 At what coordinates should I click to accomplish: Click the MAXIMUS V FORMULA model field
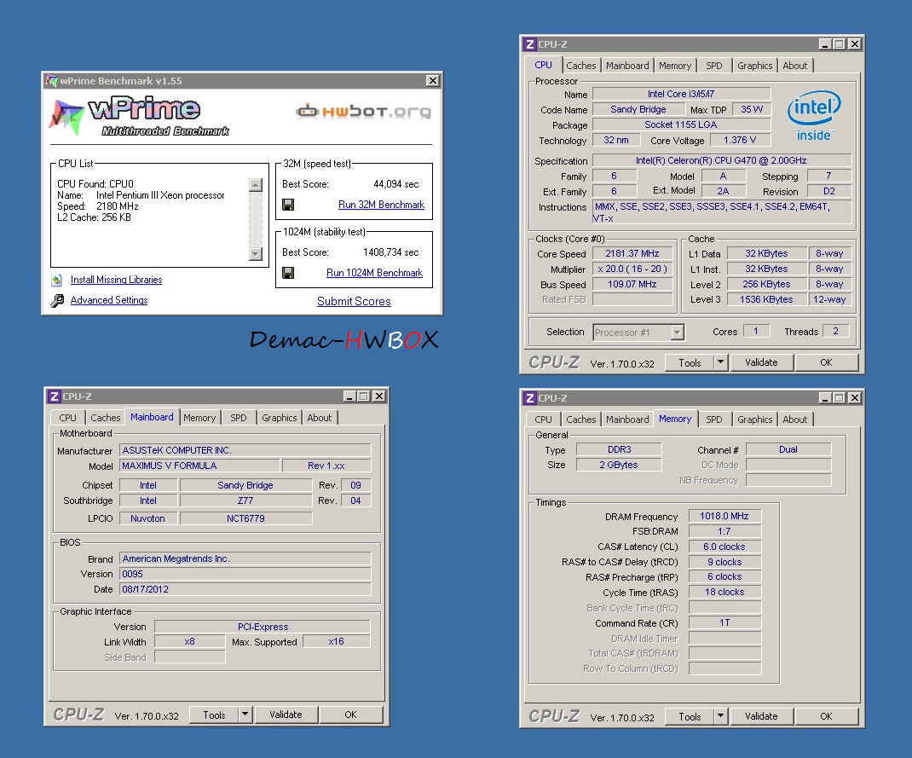tap(199, 466)
